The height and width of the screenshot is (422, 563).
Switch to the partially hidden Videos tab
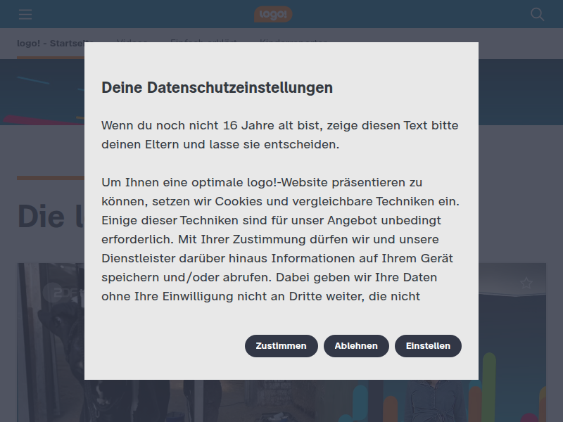[132, 41]
